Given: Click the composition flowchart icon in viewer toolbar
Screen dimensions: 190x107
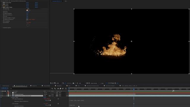Looking at the screenshot, I should [113, 83].
